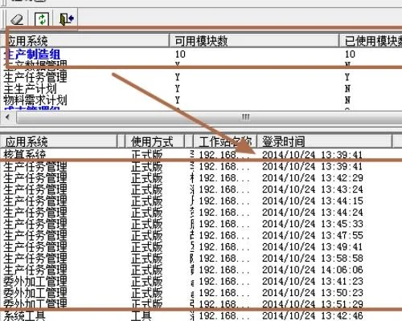Select row with login time 13:44:24
Image resolution: width=402 pixels, height=321 pixels.
pyautogui.click(x=201, y=213)
